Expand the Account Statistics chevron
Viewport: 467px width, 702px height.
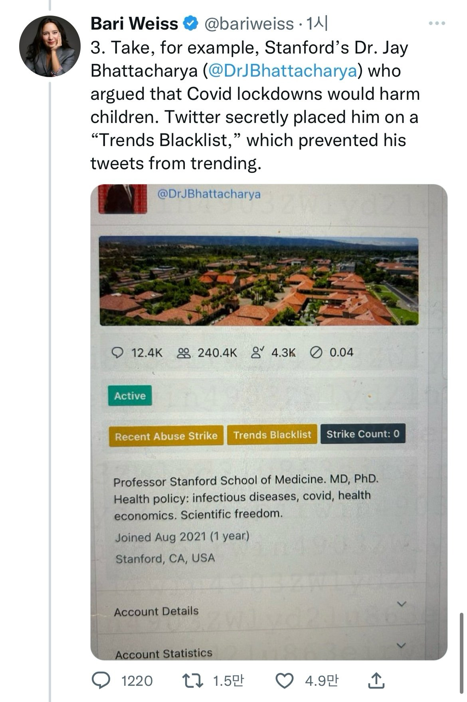pyautogui.click(x=402, y=645)
